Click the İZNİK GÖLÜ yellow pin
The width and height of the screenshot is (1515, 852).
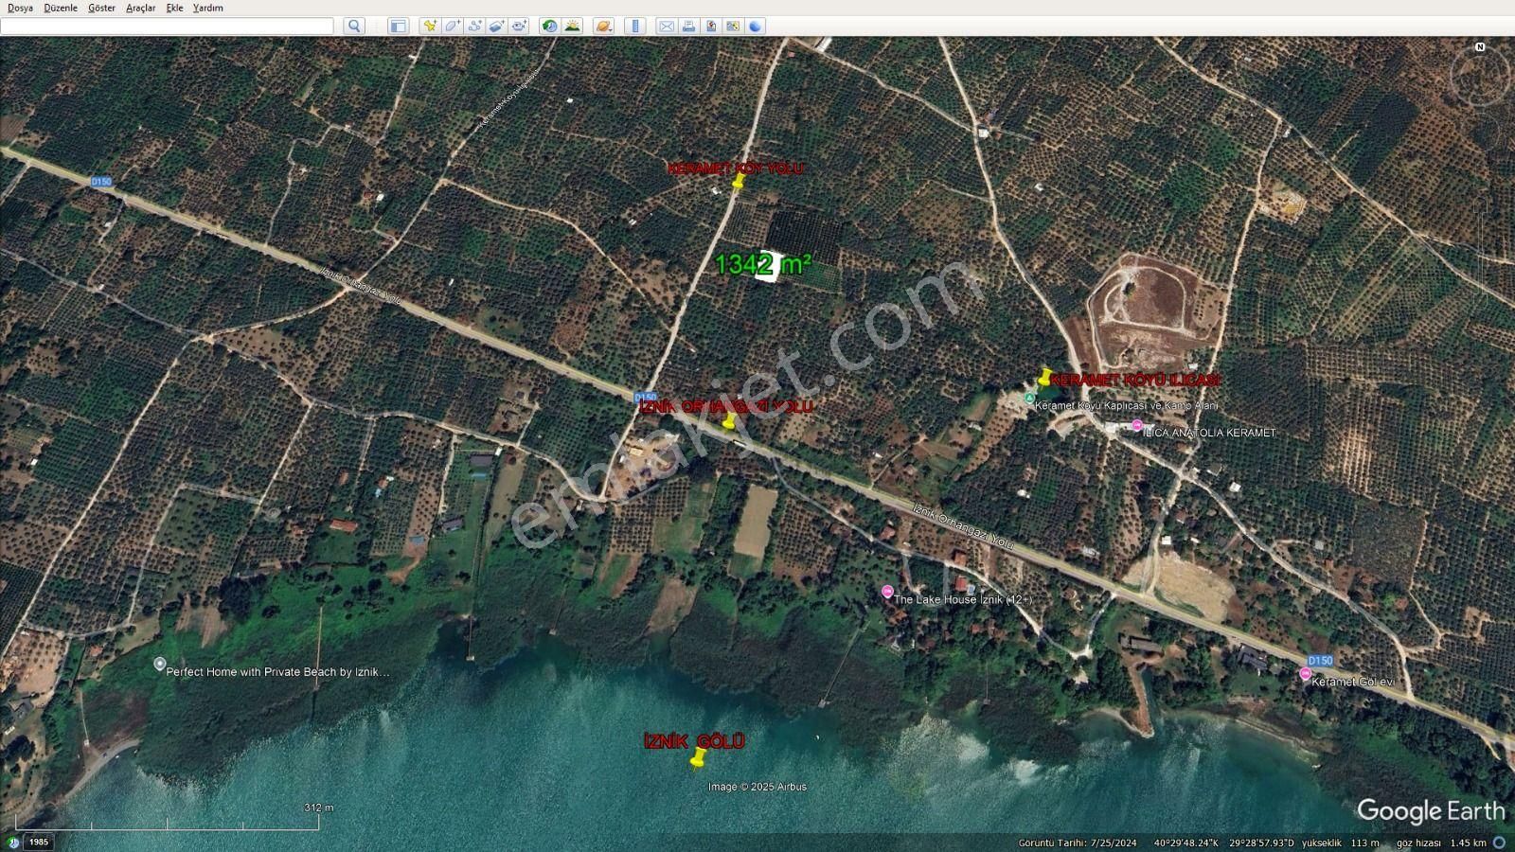coord(699,757)
